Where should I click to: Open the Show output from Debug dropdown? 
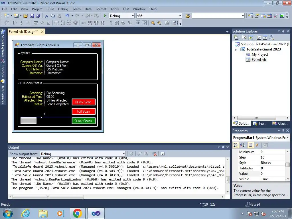(124, 154)
